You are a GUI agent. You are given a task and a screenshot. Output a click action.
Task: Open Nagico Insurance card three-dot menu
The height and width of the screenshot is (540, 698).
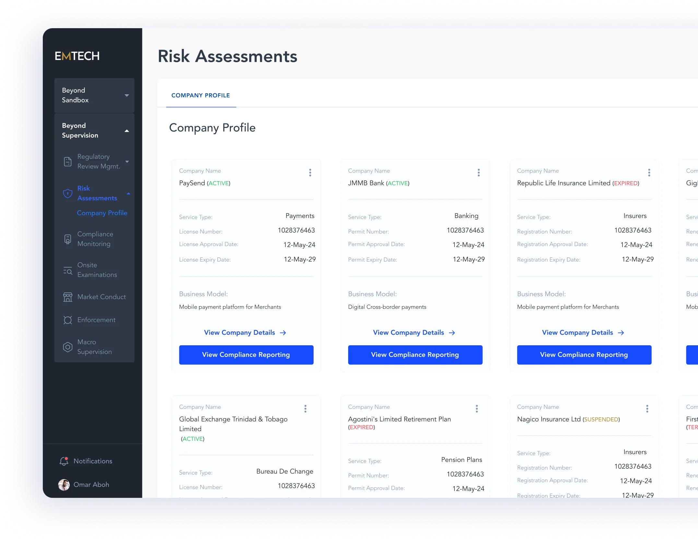(x=647, y=409)
